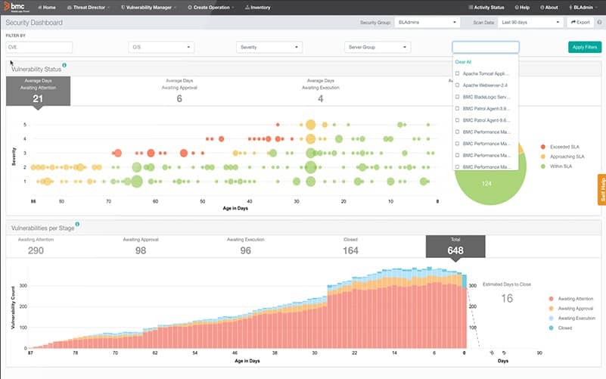
Task: Toggle the Within SLA legend swatch
Action: pos(543,166)
